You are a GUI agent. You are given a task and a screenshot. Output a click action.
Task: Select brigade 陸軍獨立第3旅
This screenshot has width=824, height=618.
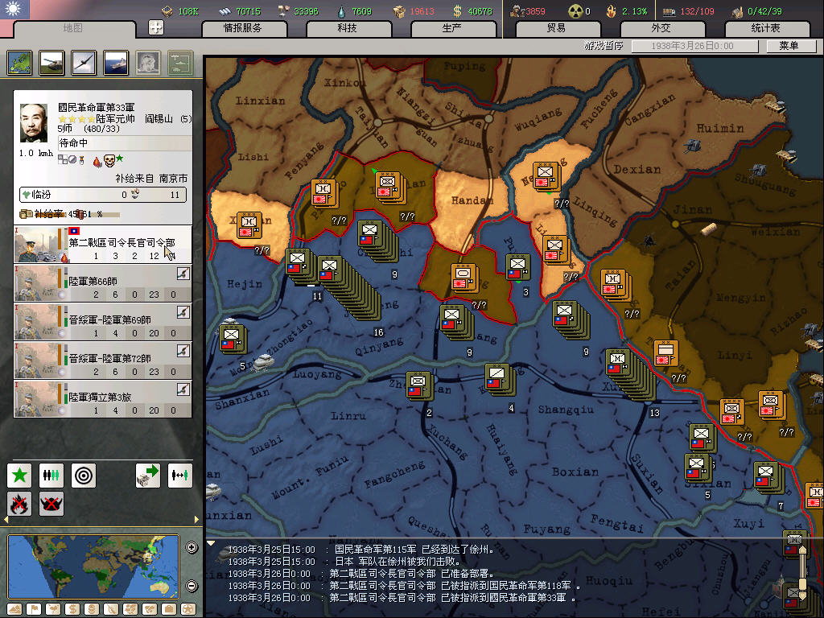coord(103,399)
